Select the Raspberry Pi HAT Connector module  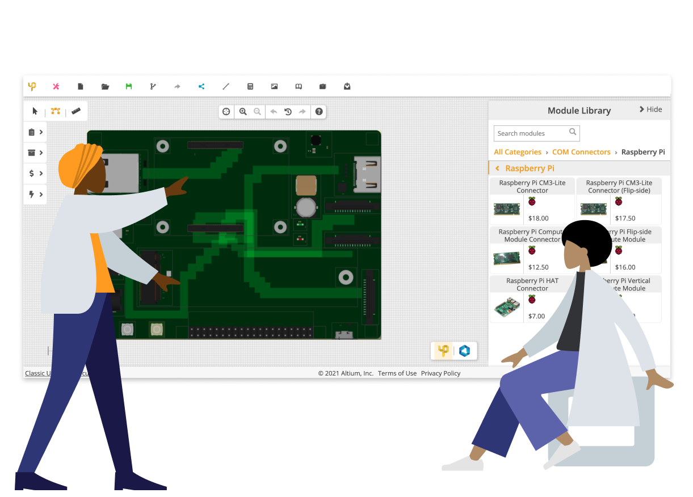[532, 300]
